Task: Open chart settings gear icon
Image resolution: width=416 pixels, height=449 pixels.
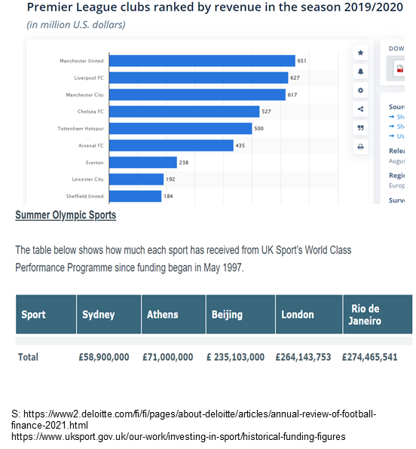Action: [x=360, y=90]
